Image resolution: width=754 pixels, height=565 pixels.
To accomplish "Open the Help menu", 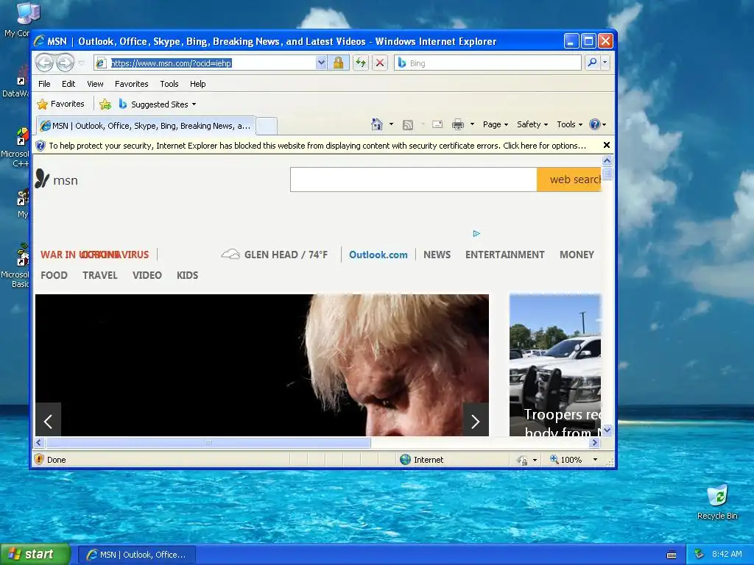I will [197, 84].
